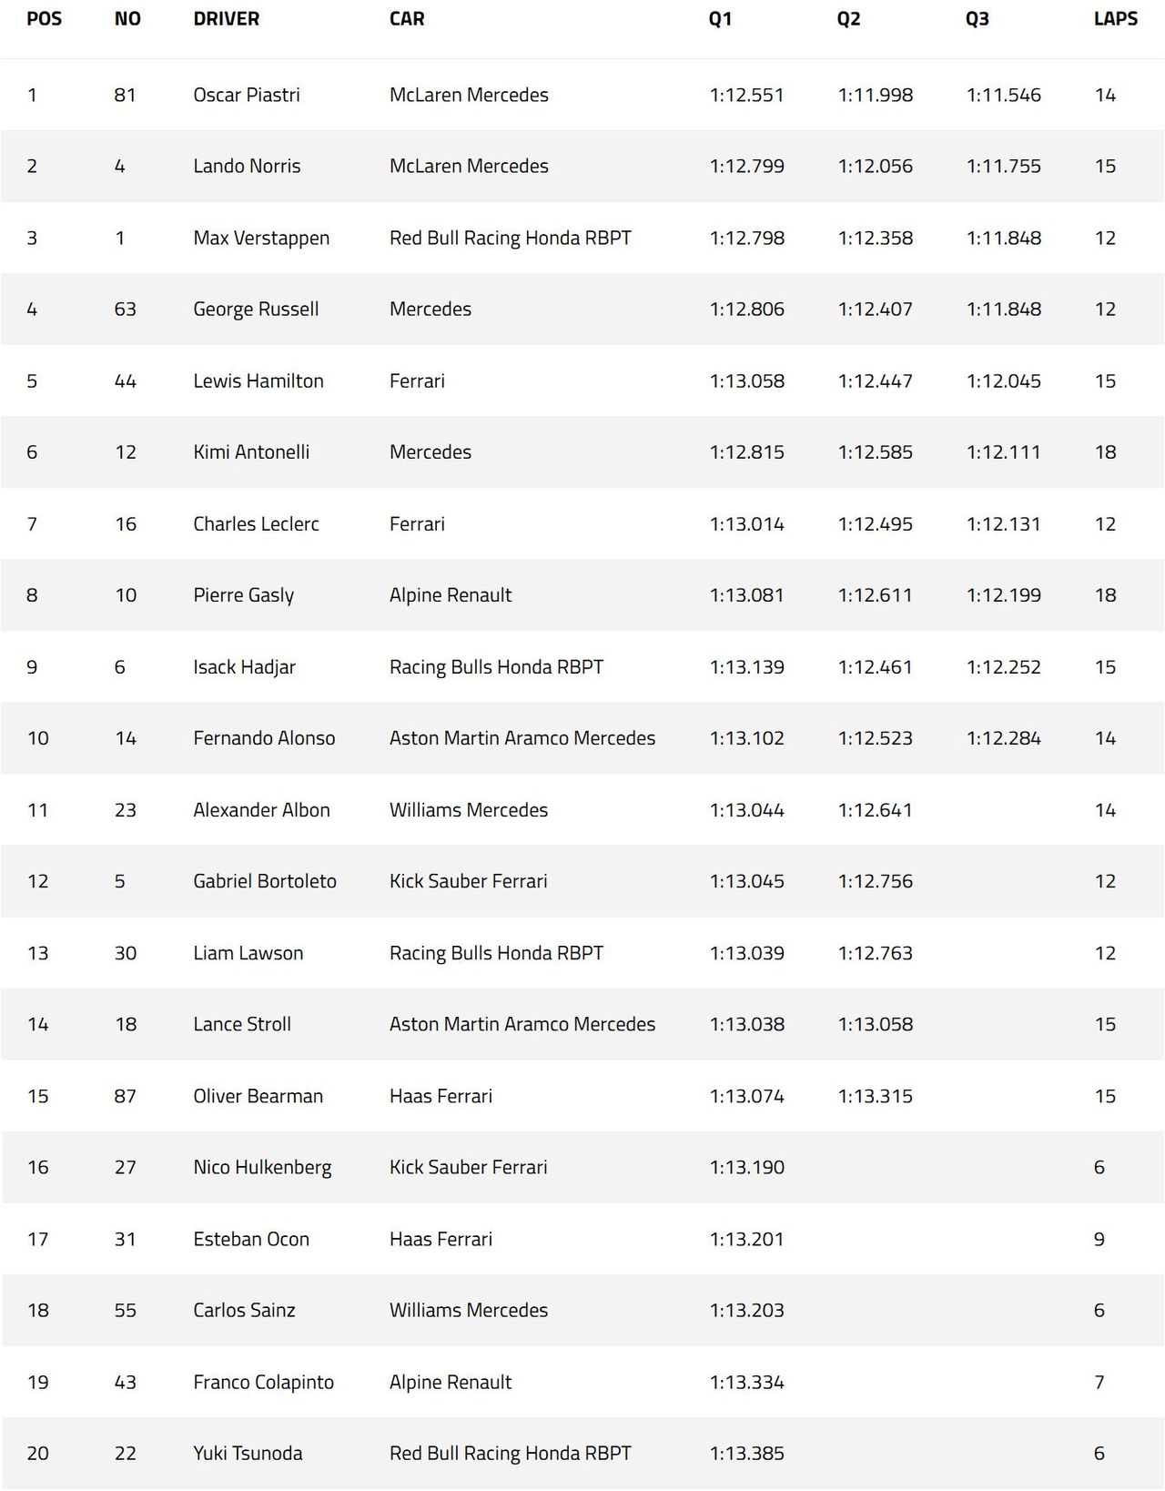
Task: Select Max Verstappen's name
Action: (261, 238)
